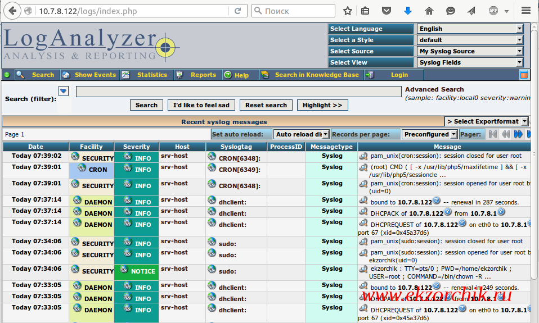Click the CRON[6349]: syslogtag cell

pyautogui.click(x=236, y=171)
